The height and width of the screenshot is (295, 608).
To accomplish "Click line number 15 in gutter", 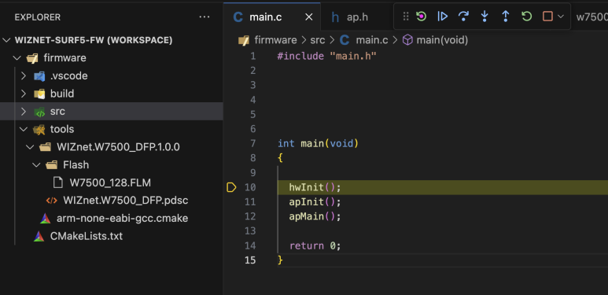I will pos(250,260).
